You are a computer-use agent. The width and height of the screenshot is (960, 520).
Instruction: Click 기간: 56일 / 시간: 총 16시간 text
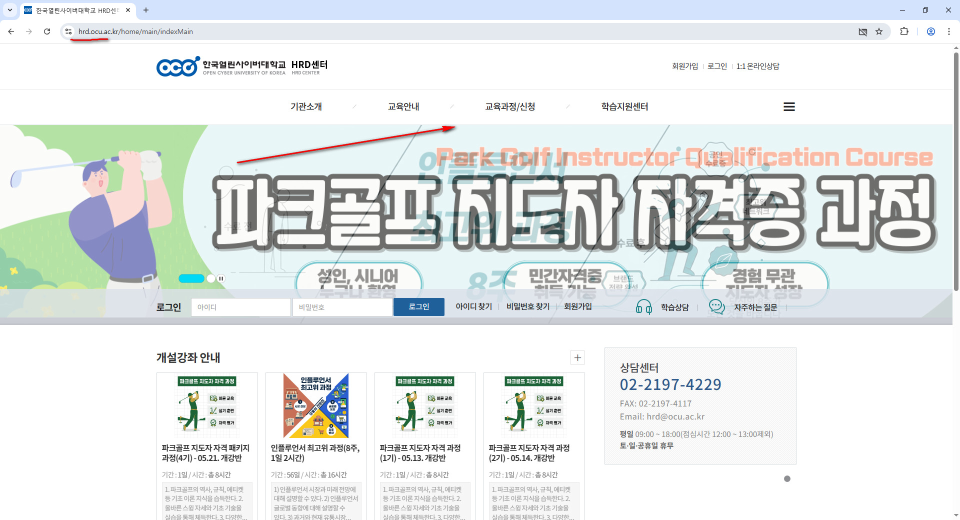[x=308, y=475]
